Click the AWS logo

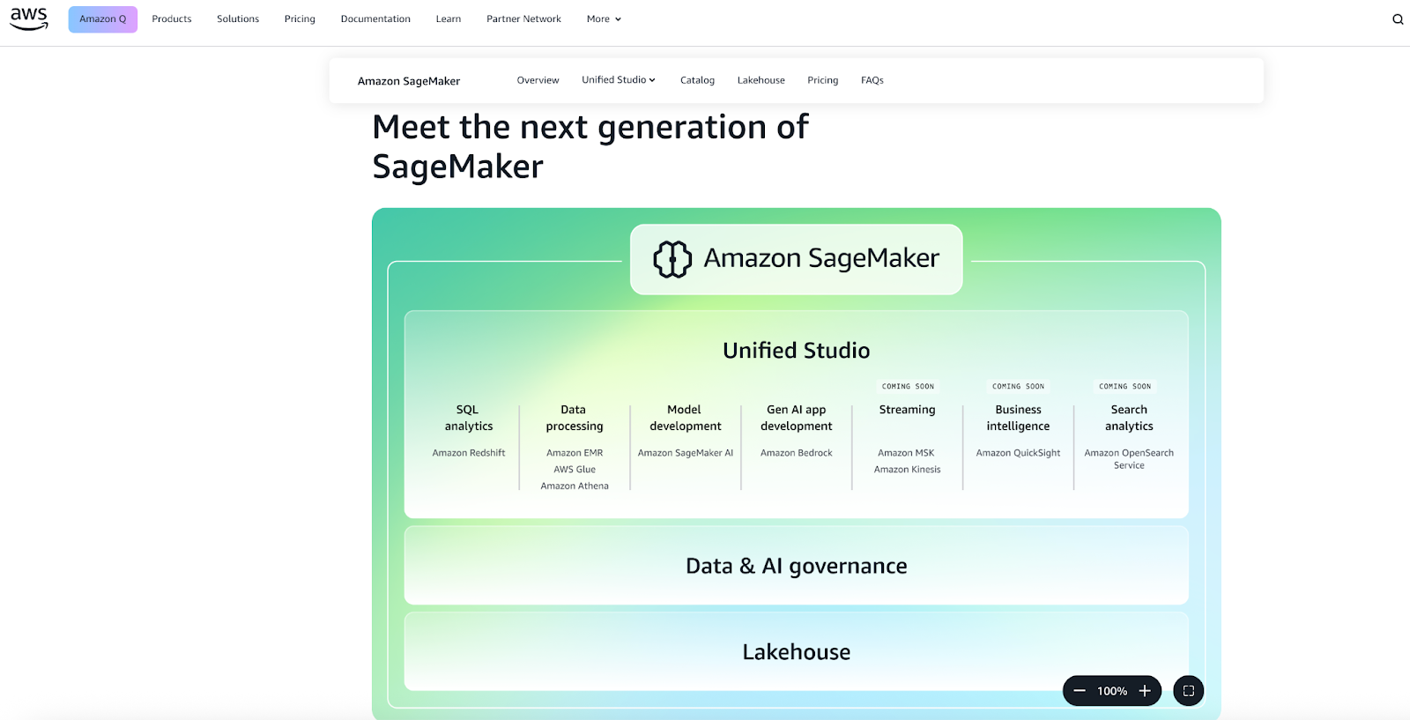(x=29, y=19)
